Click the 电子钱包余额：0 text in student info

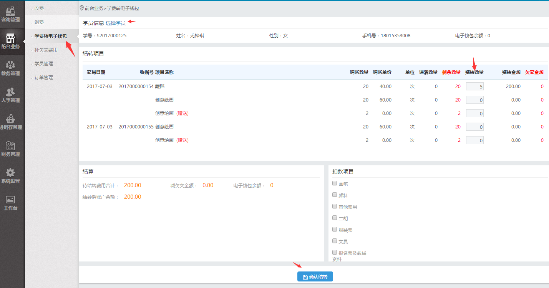(473, 36)
